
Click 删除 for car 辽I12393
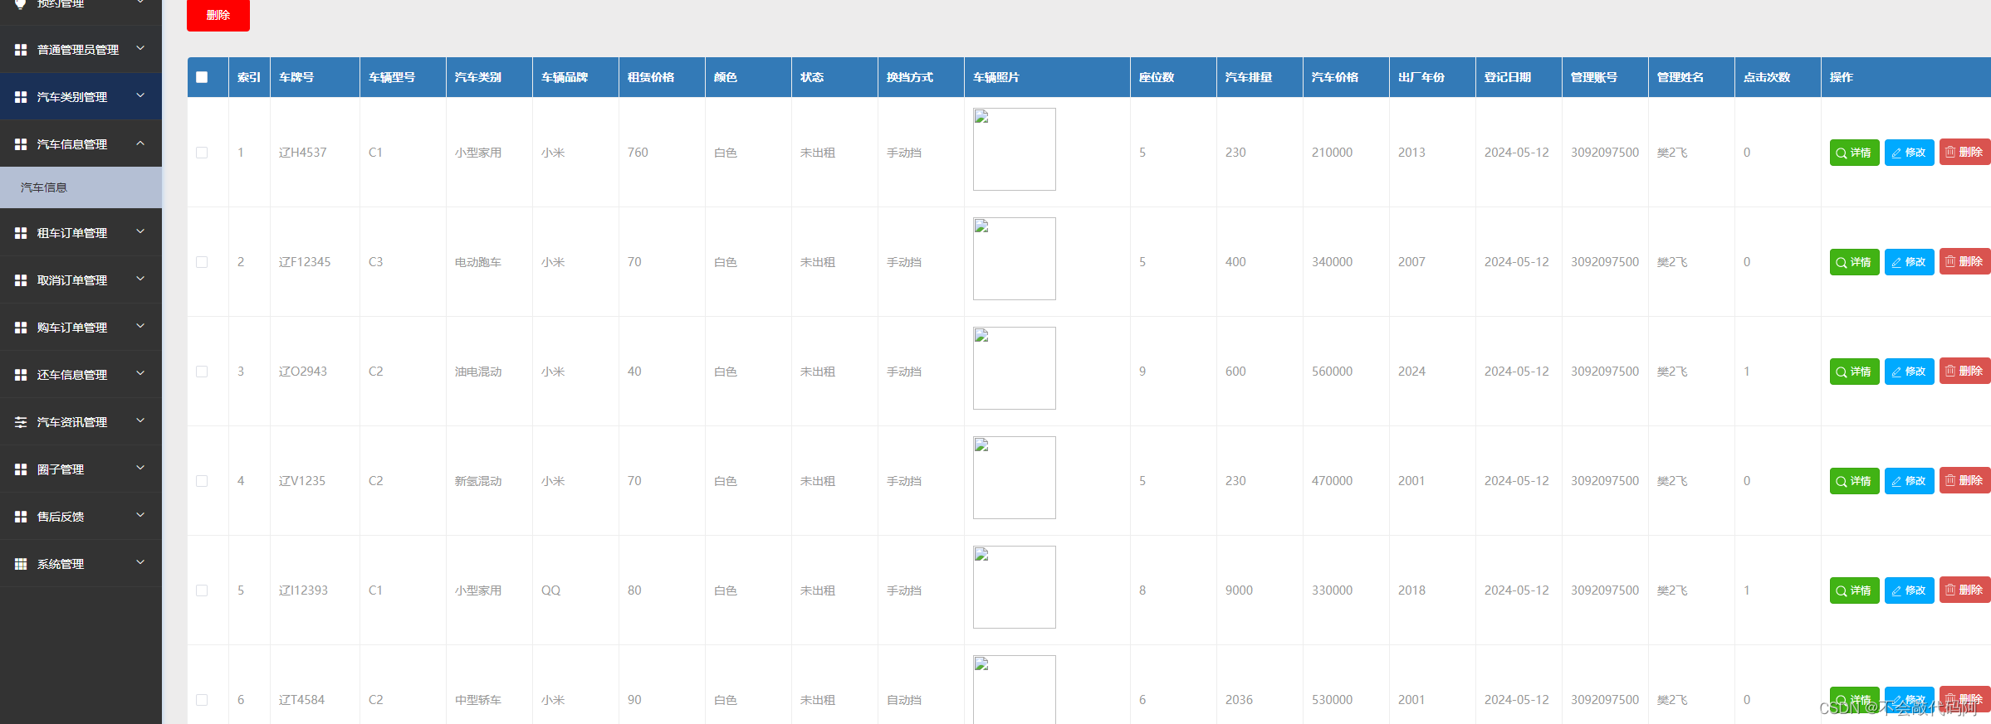(1964, 590)
